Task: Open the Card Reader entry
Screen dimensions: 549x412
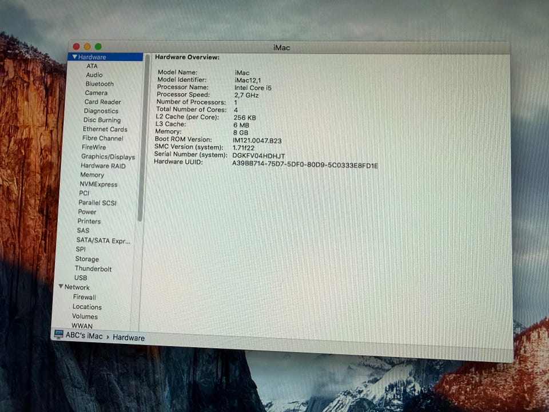Action: coord(102,102)
